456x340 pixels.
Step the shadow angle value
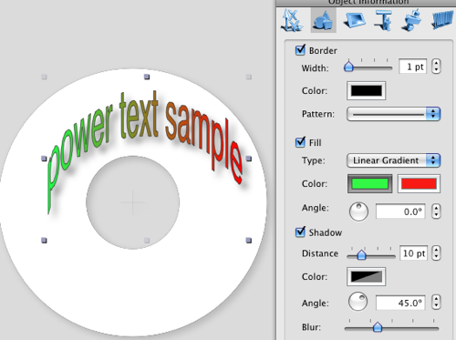(x=436, y=303)
